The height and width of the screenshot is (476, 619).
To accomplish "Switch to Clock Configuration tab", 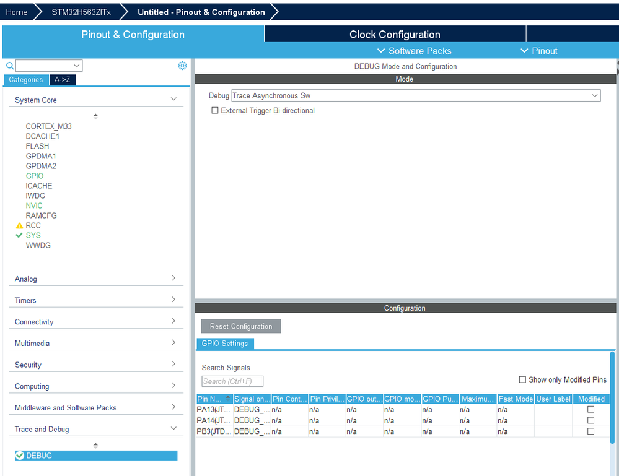I will pos(395,34).
